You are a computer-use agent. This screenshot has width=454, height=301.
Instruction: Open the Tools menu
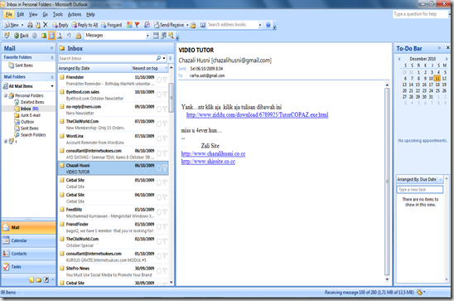(x=58, y=14)
